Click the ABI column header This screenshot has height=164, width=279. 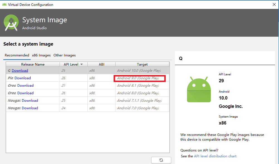(101, 64)
